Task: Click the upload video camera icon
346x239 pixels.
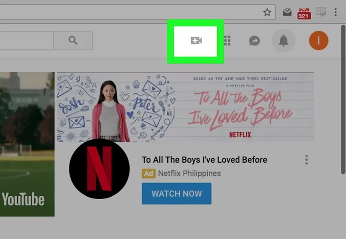Action: (196, 41)
